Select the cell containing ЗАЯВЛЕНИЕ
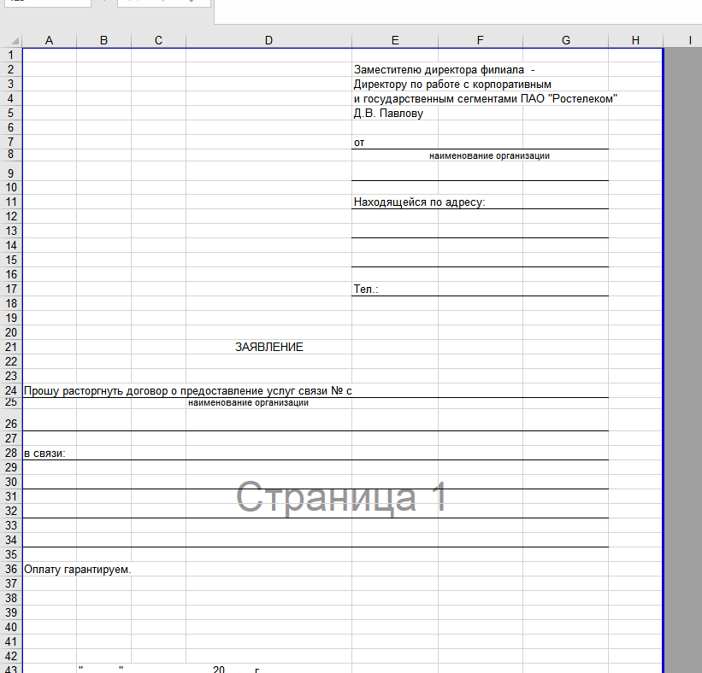702x673 pixels. pyautogui.click(x=268, y=347)
